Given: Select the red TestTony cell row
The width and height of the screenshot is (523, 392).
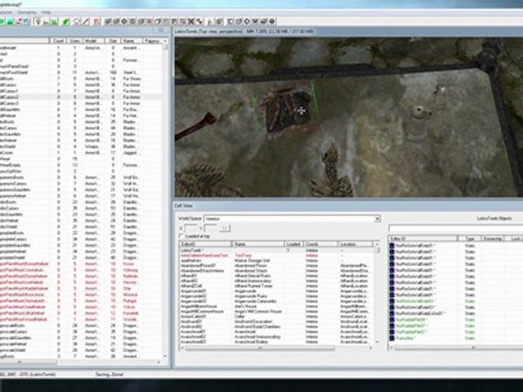Looking at the screenshot, I should [x=277, y=255].
